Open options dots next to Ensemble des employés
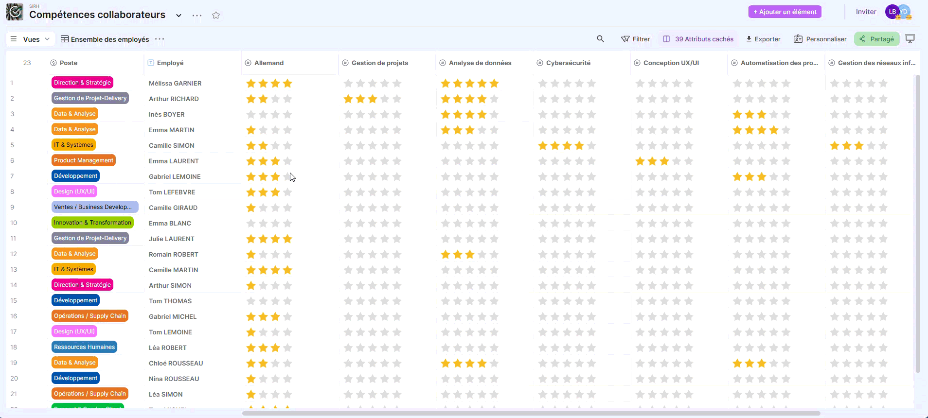This screenshot has height=418, width=928. coord(160,39)
